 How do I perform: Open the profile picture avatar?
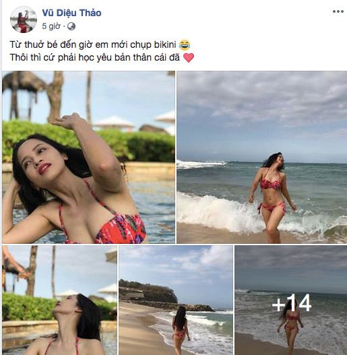(x=24, y=20)
